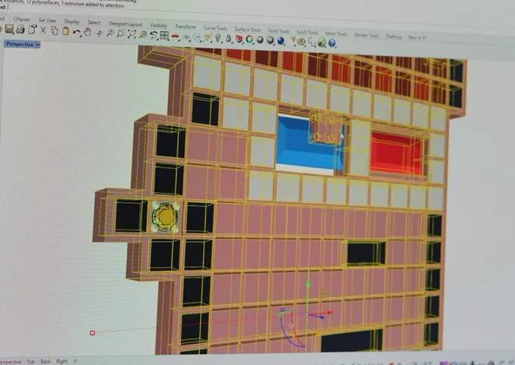Click the Lock Objects padlock icon
This screenshot has width=515, height=365.
click(x=228, y=39)
